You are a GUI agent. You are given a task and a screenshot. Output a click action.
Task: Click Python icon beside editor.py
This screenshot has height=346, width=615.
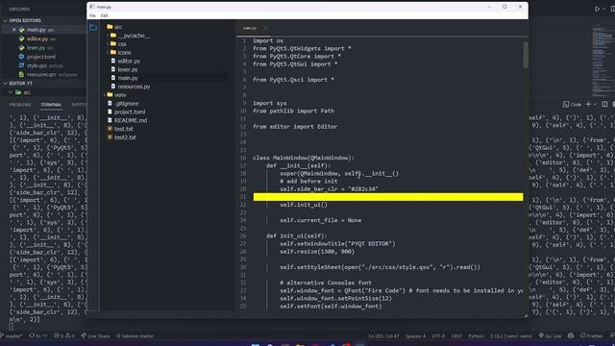[21, 38]
